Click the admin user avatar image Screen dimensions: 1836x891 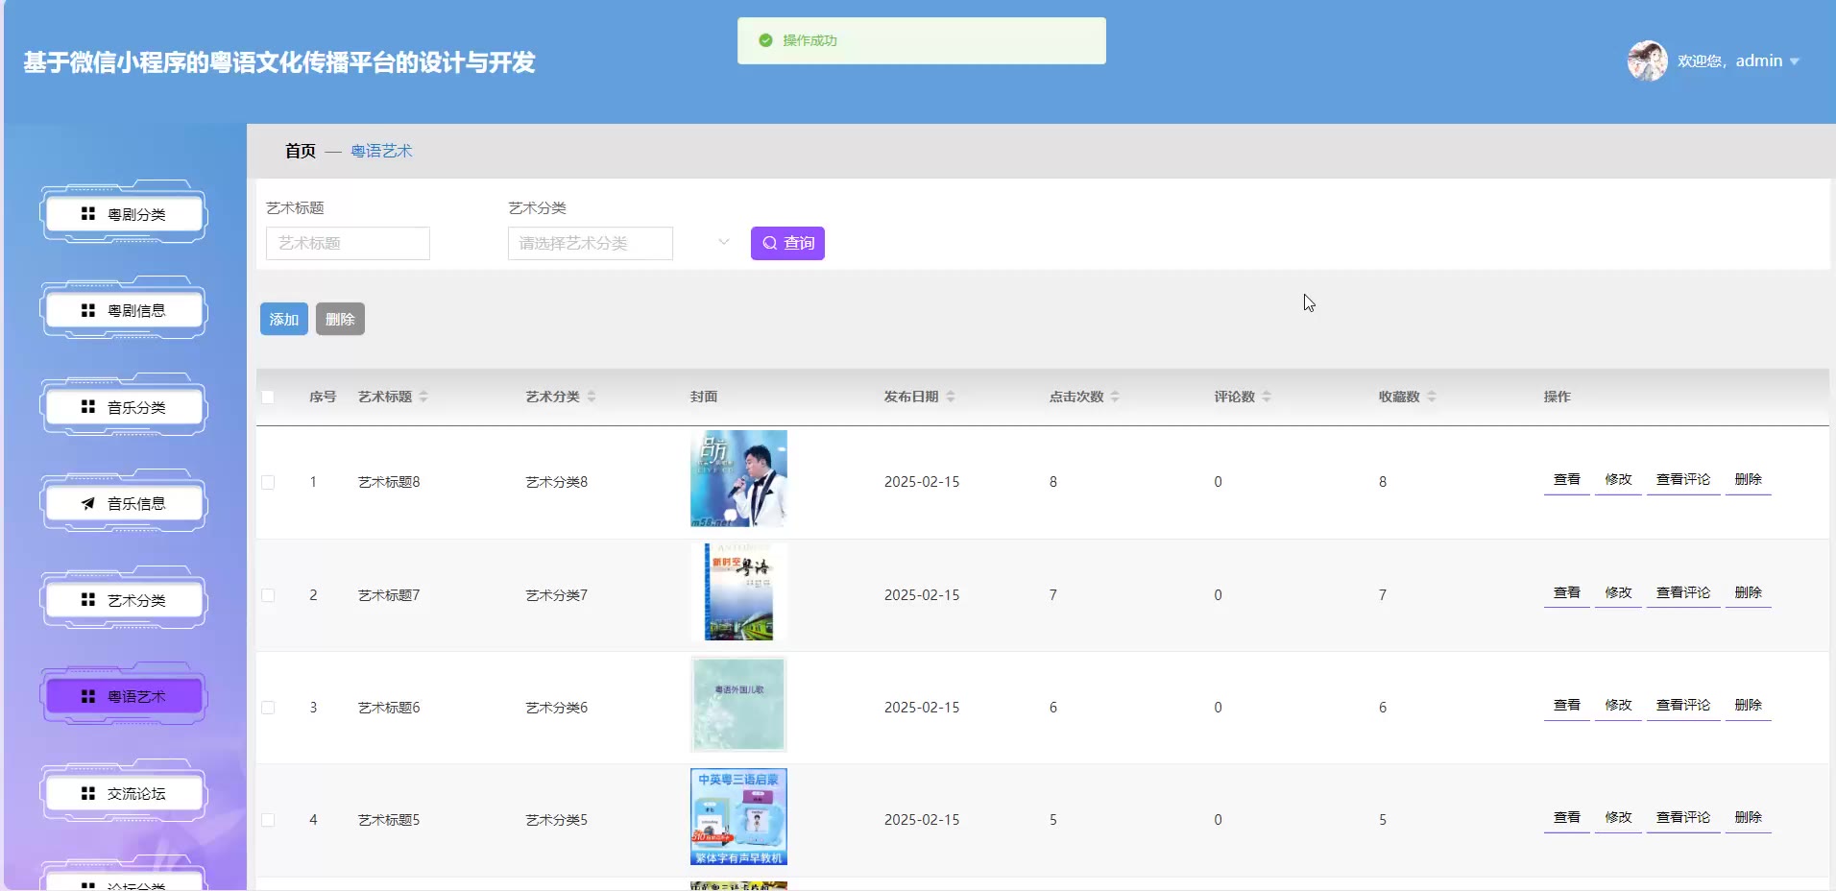pyautogui.click(x=1647, y=60)
